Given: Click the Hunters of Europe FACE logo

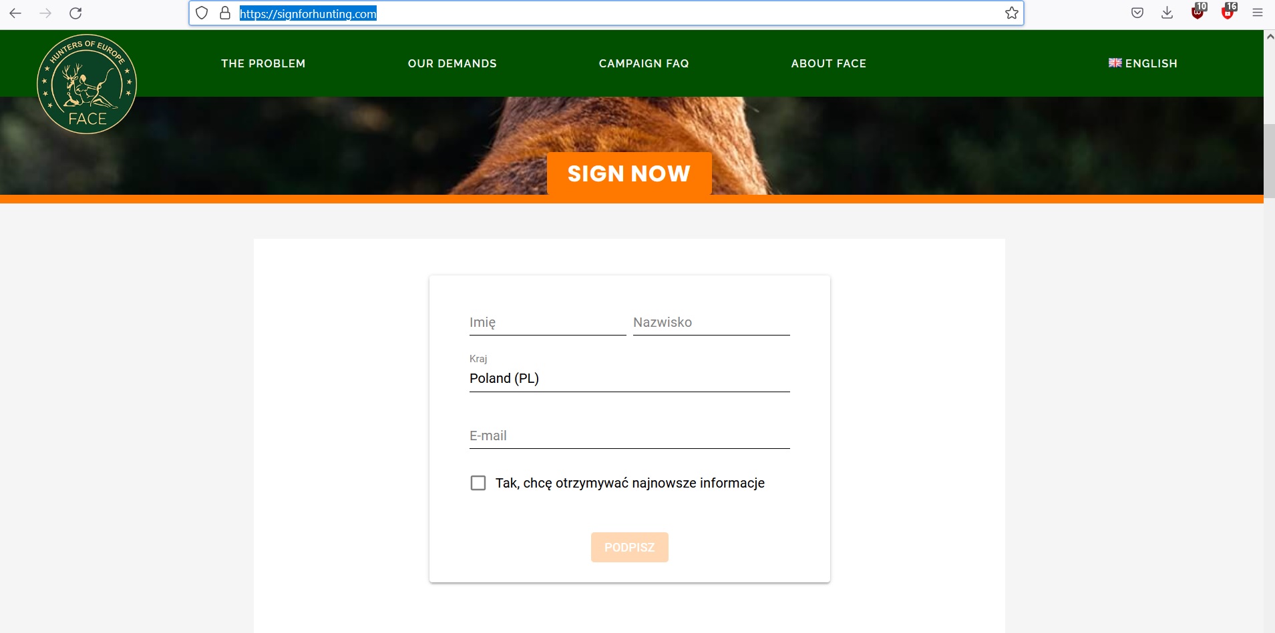Looking at the screenshot, I should (x=87, y=84).
